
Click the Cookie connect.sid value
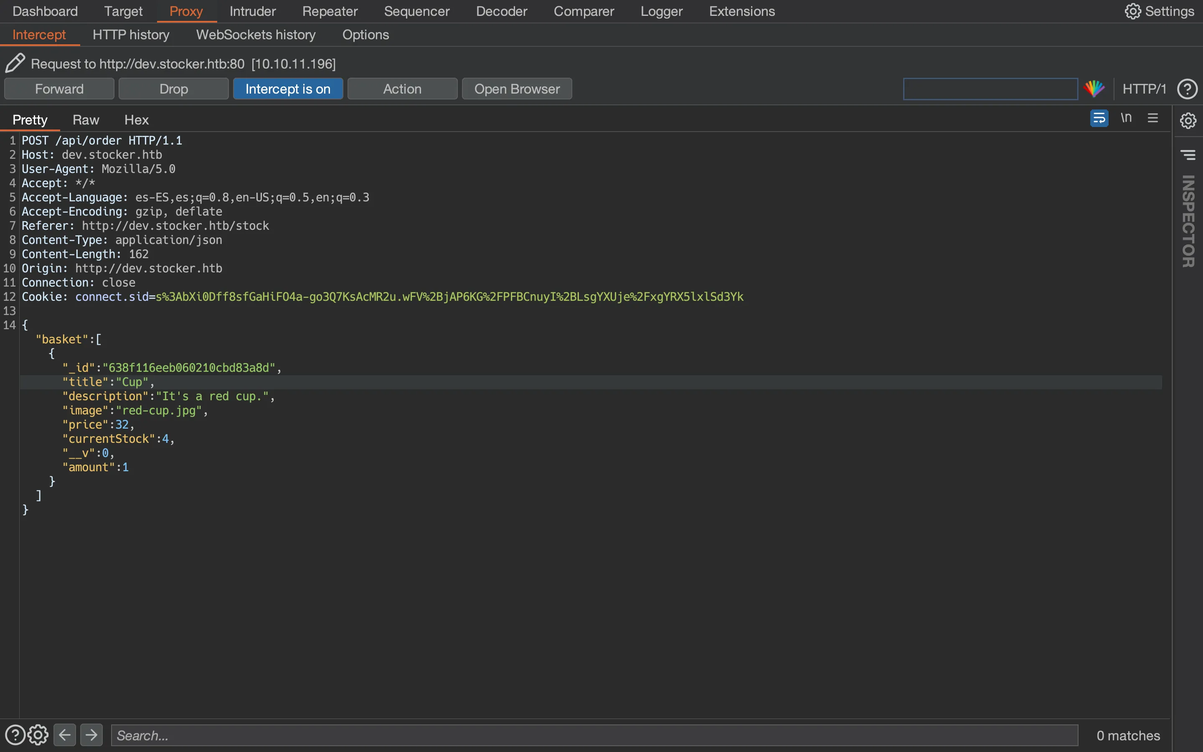tap(449, 297)
